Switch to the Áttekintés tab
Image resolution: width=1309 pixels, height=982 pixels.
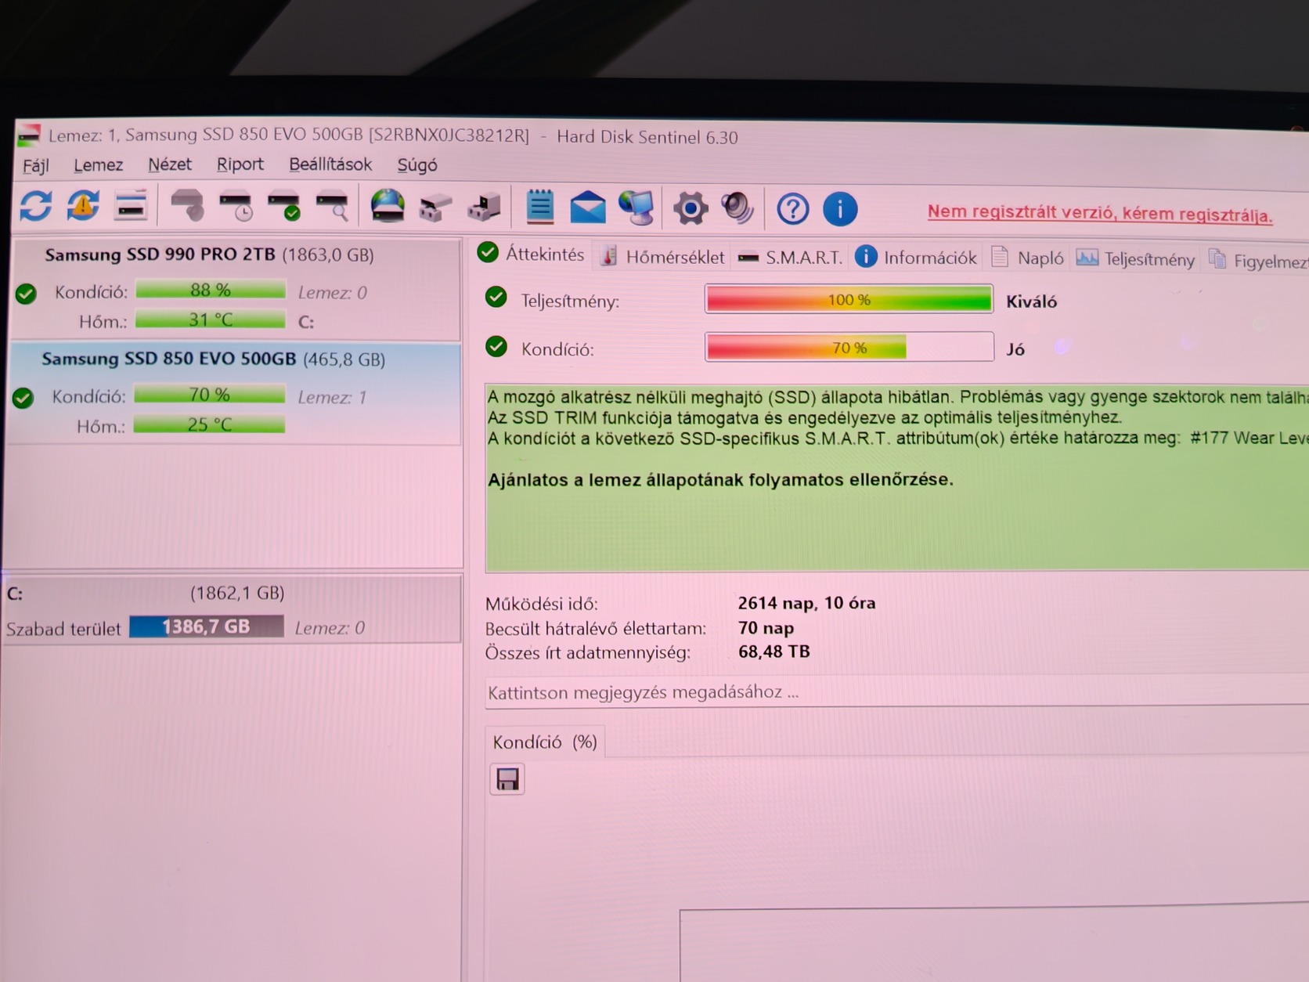[532, 254]
